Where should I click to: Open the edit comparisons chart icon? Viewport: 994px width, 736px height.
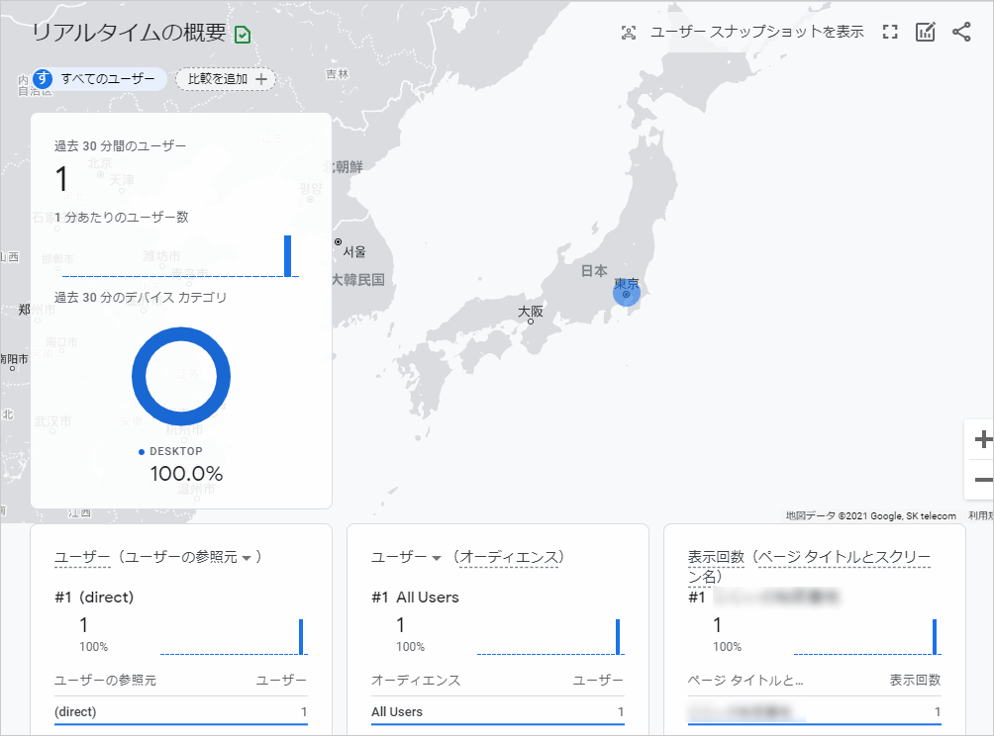(926, 32)
